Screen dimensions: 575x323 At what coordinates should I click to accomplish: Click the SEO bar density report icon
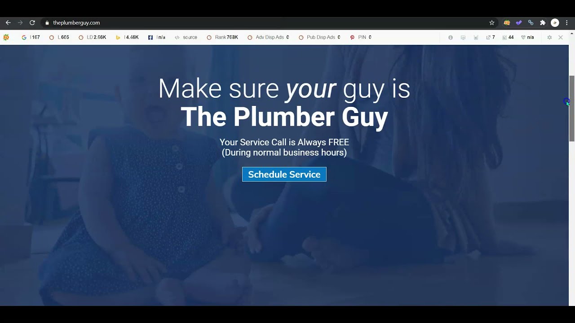click(476, 37)
